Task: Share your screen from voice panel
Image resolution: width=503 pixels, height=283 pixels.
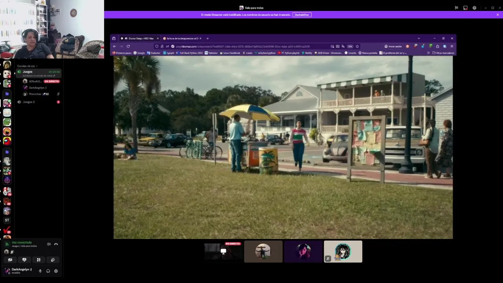Action: point(24,259)
